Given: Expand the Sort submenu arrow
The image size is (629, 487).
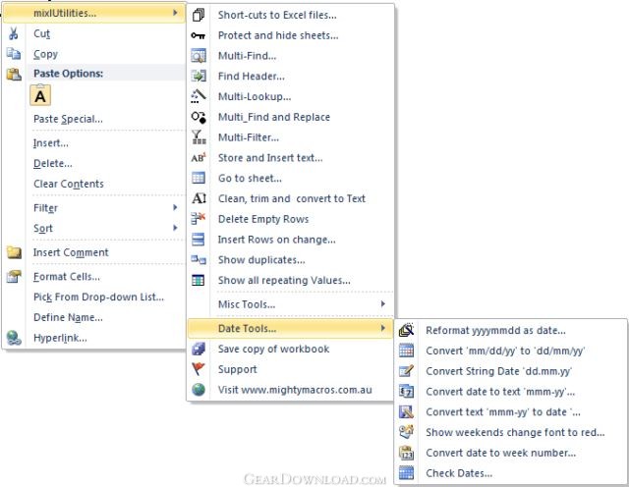Looking at the screenshot, I should (x=175, y=228).
